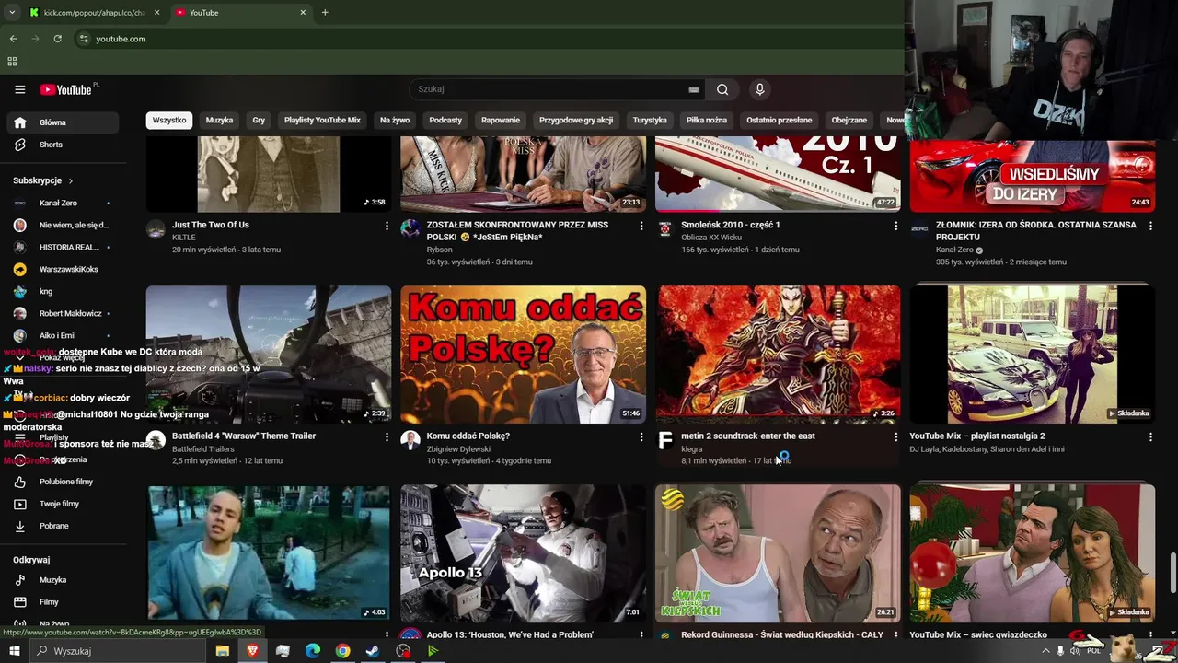Open Polubione filmy in the sidebar
The height and width of the screenshot is (663, 1178).
63,482
